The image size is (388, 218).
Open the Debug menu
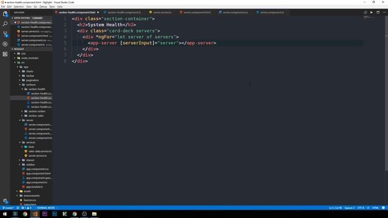pos(43,7)
